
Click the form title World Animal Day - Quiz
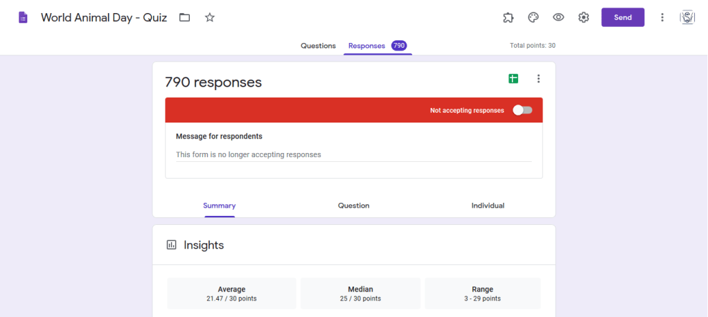104,17
